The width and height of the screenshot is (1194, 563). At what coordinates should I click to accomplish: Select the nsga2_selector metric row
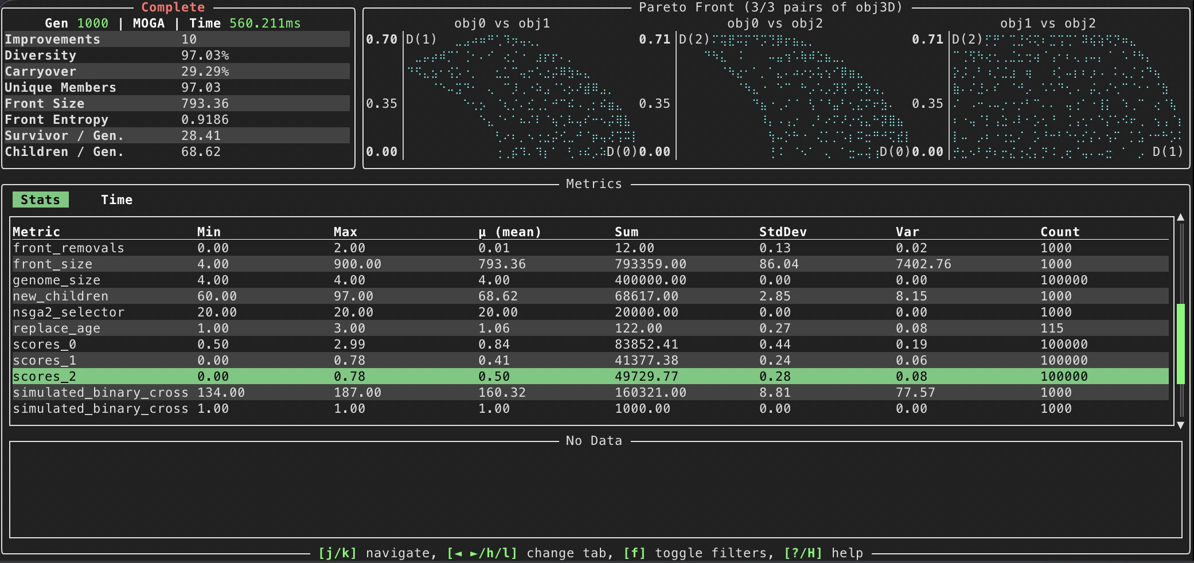69,312
